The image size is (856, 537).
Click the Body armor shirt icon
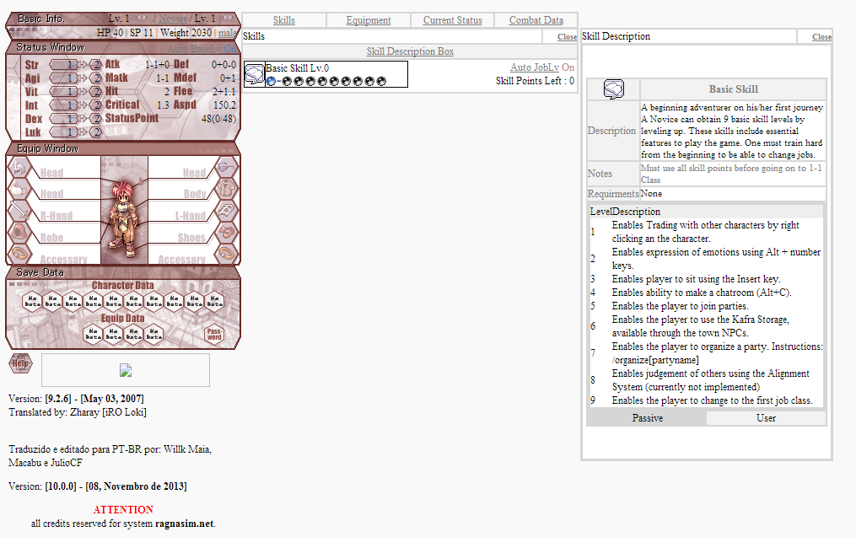[x=226, y=189]
